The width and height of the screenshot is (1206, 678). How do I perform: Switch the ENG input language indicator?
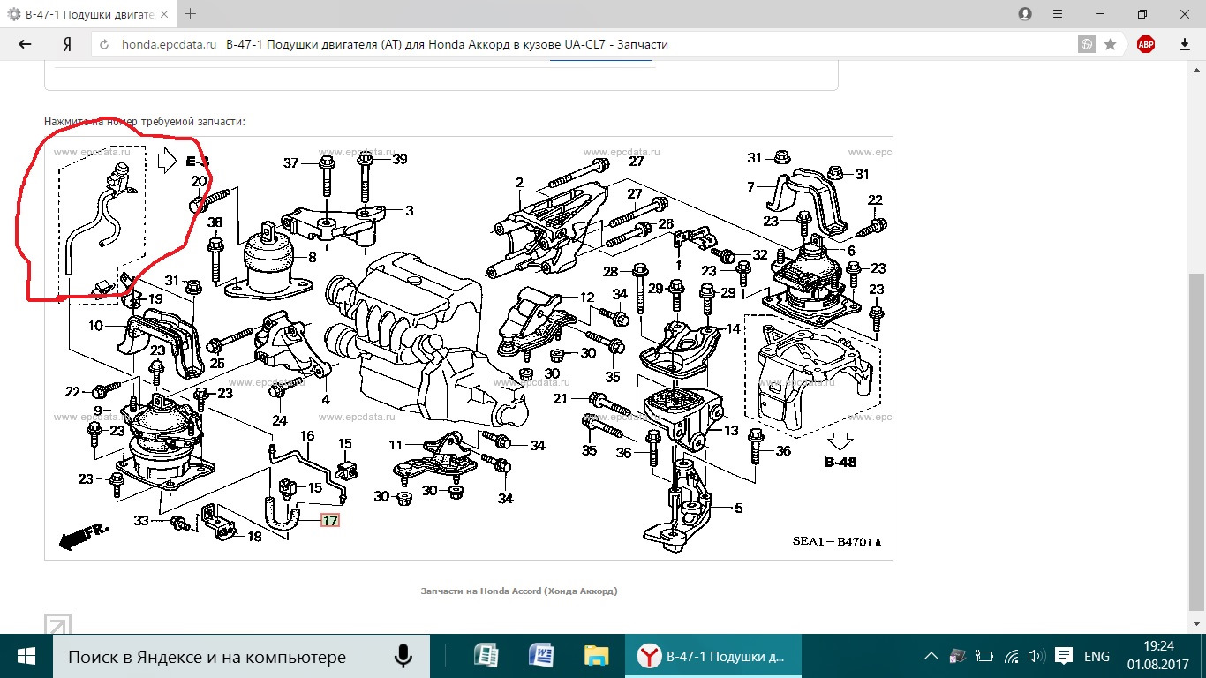click(x=1097, y=657)
